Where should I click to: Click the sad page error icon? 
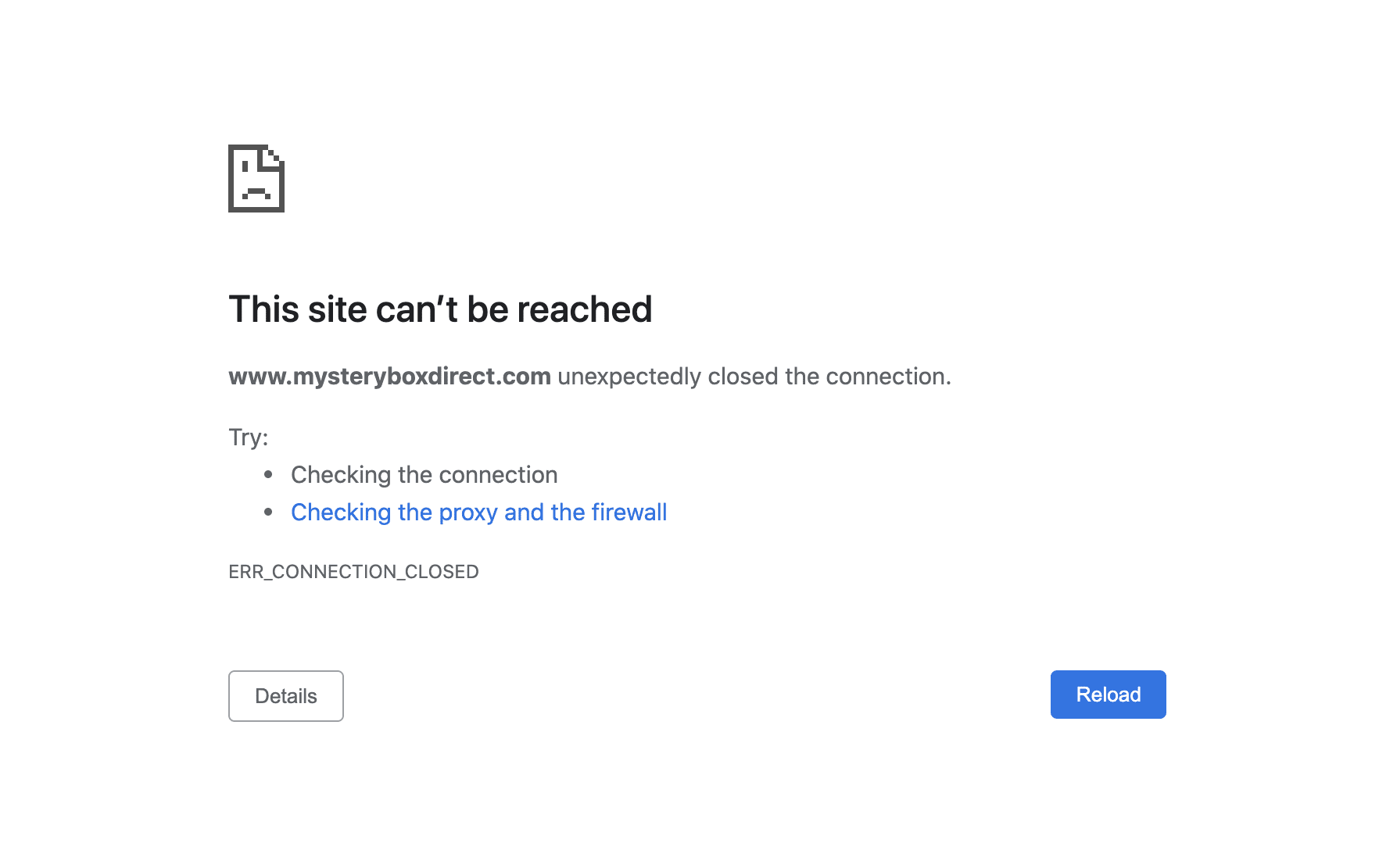tap(256, 178)
